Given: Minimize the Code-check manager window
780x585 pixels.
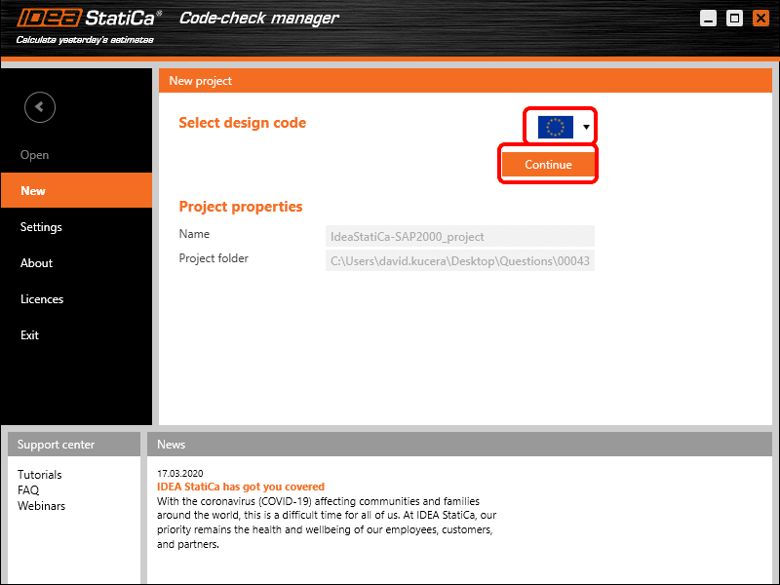Looking at the screenshot, I should (x=708, y=19).
